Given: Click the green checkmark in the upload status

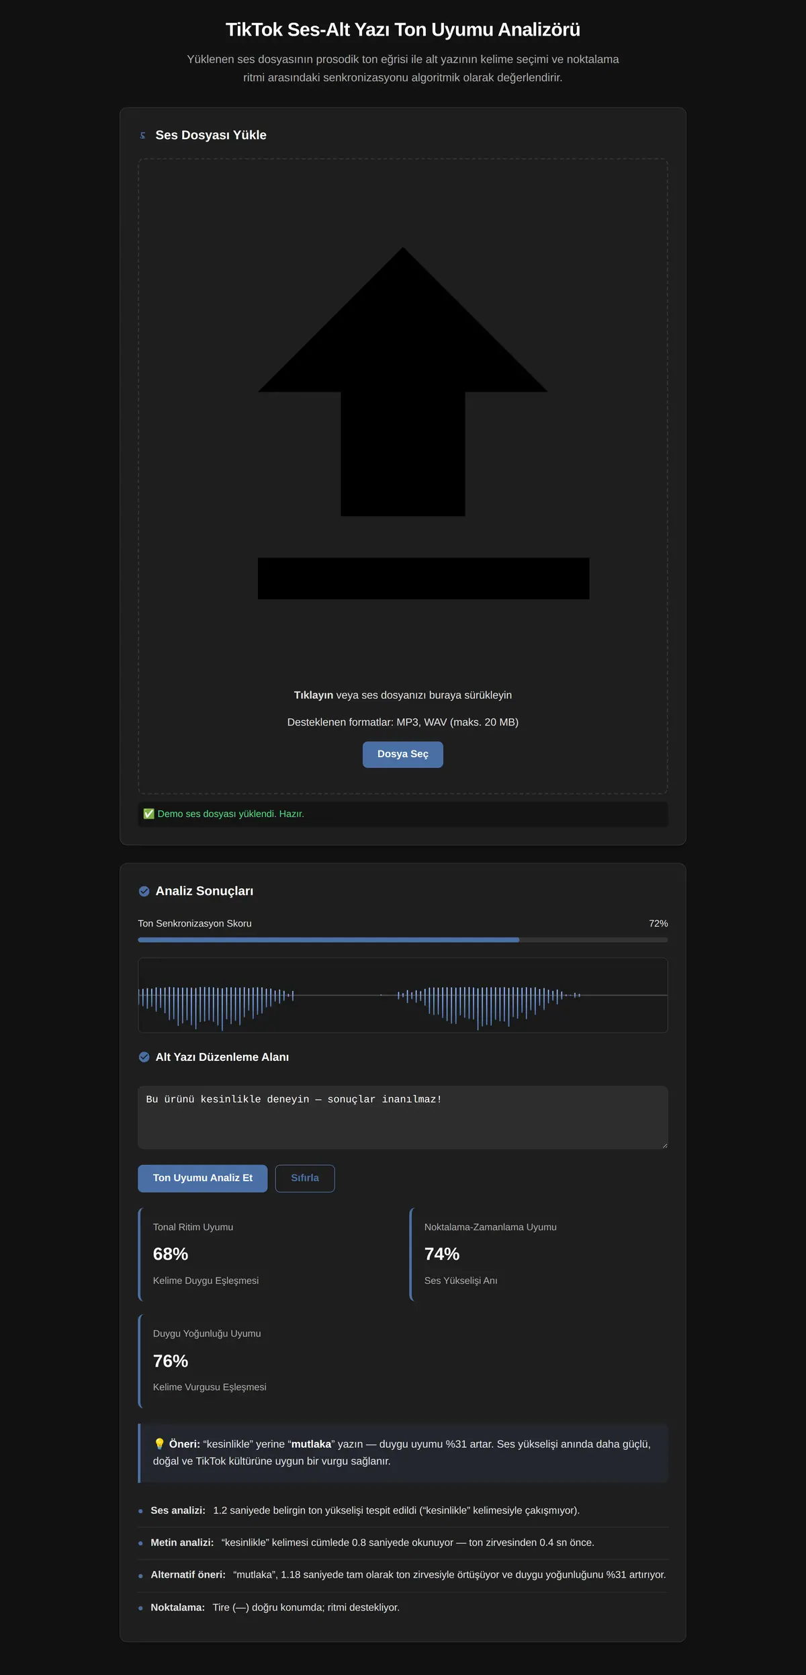Looking at the screenshot, I should pyautogui.click(x=149, y=814).
